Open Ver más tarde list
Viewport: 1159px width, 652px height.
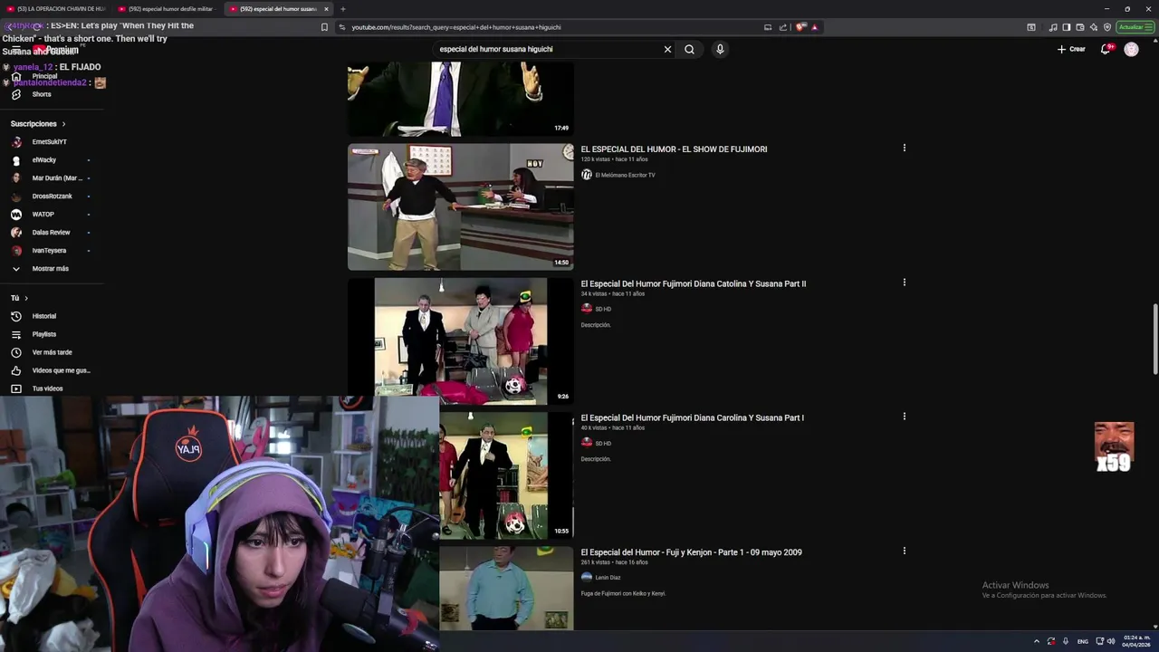pos(52,352)
